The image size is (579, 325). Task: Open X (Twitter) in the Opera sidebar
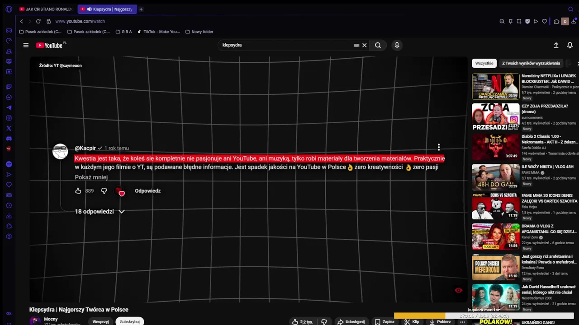tap(9, 129)
